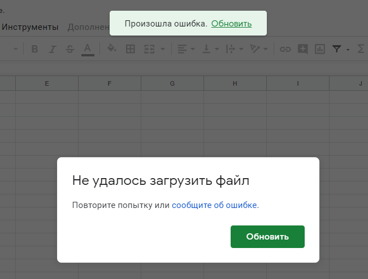Image resolution: width=368 pixels, height=279 pixels.
Task: Apply strikethrough formatting
Action: (x=70, y=49)
